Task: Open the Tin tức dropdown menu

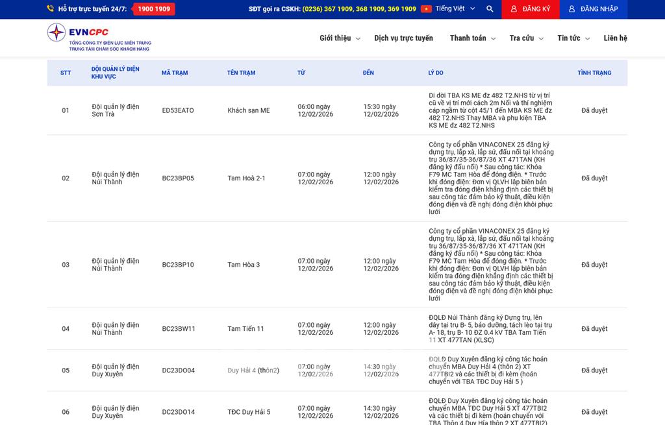Action: [x=573, y=38]
